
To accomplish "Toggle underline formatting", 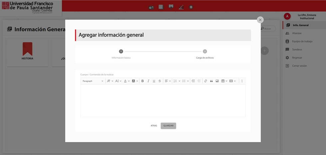I will click(x=154, y=81).
